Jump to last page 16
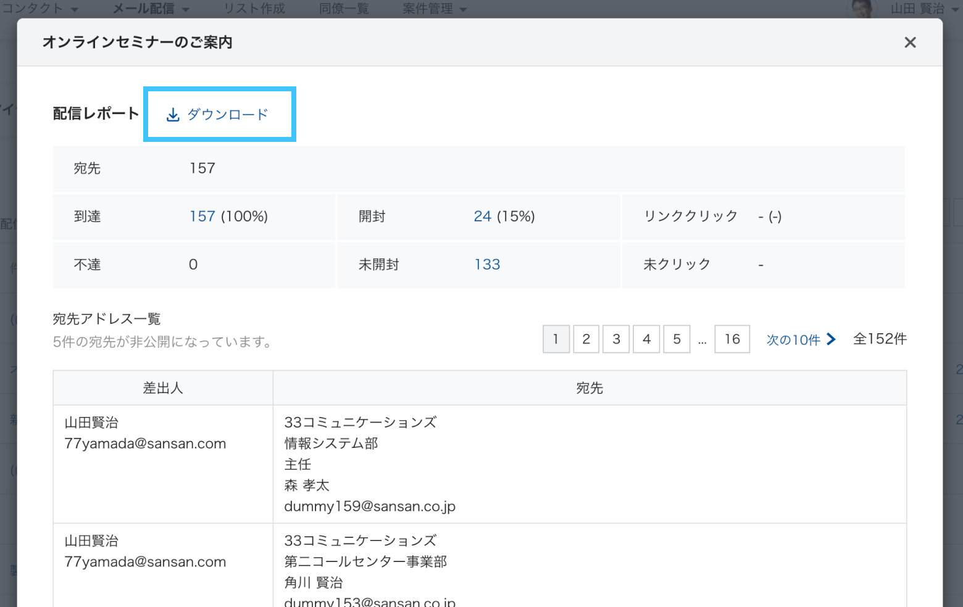Image resolution: width=963 pixels, height=607 pixels. click(732, 339)
